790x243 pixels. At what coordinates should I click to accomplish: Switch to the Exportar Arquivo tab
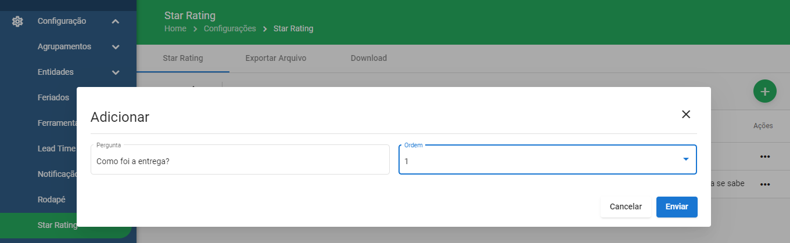[x=276, y=59]
